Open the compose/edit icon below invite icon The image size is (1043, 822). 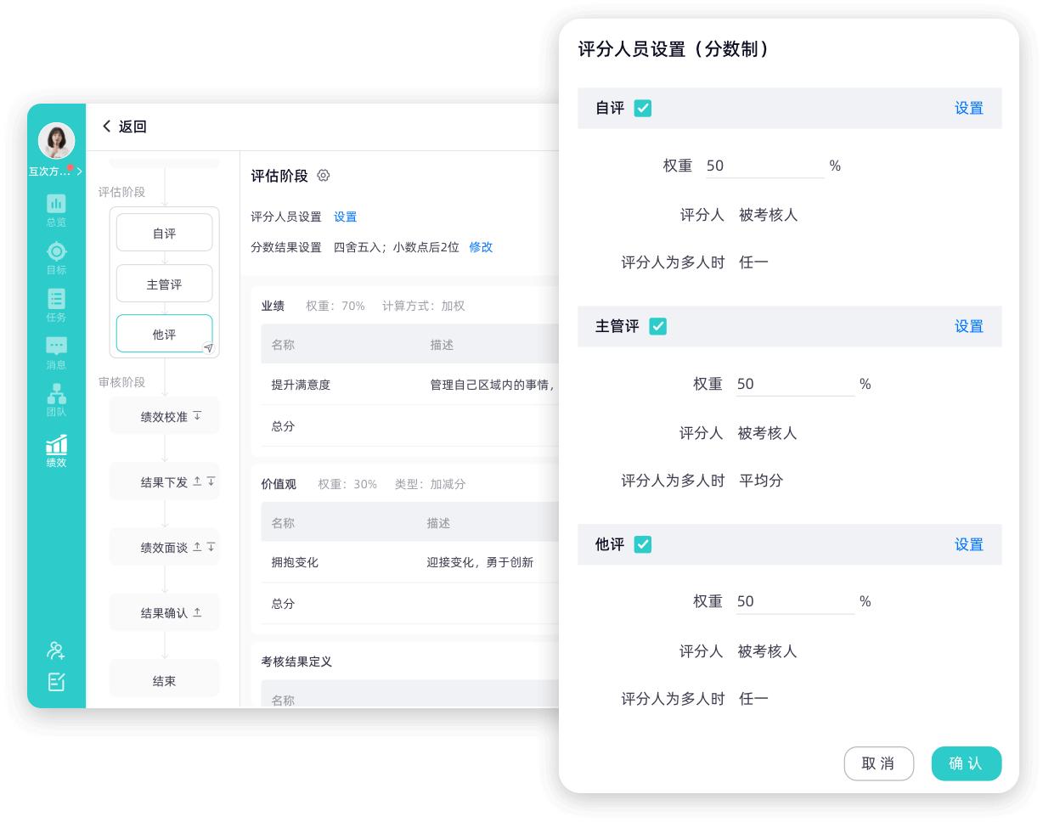(56, 682)
